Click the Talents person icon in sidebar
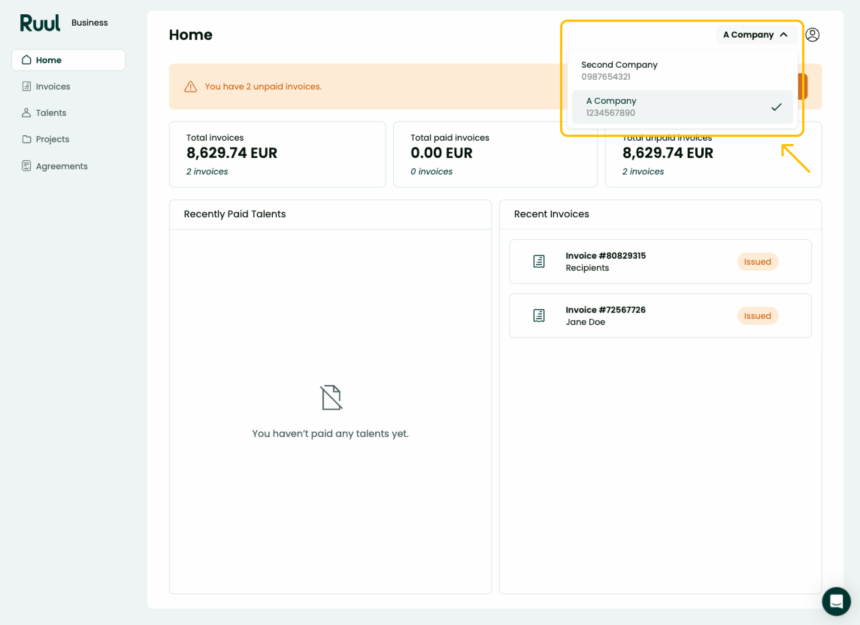860x625 pixels. (26, 113)
